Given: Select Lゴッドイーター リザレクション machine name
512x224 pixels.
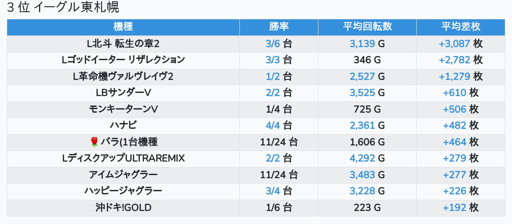Looking at the screenshot, I should 123,60.
